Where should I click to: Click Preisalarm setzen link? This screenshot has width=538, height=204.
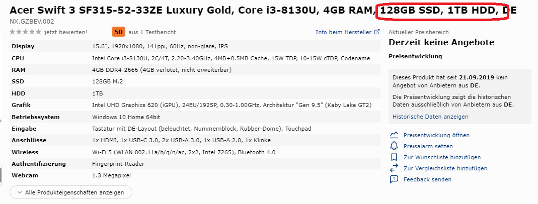pyautogui.click(x=428, y=146)
